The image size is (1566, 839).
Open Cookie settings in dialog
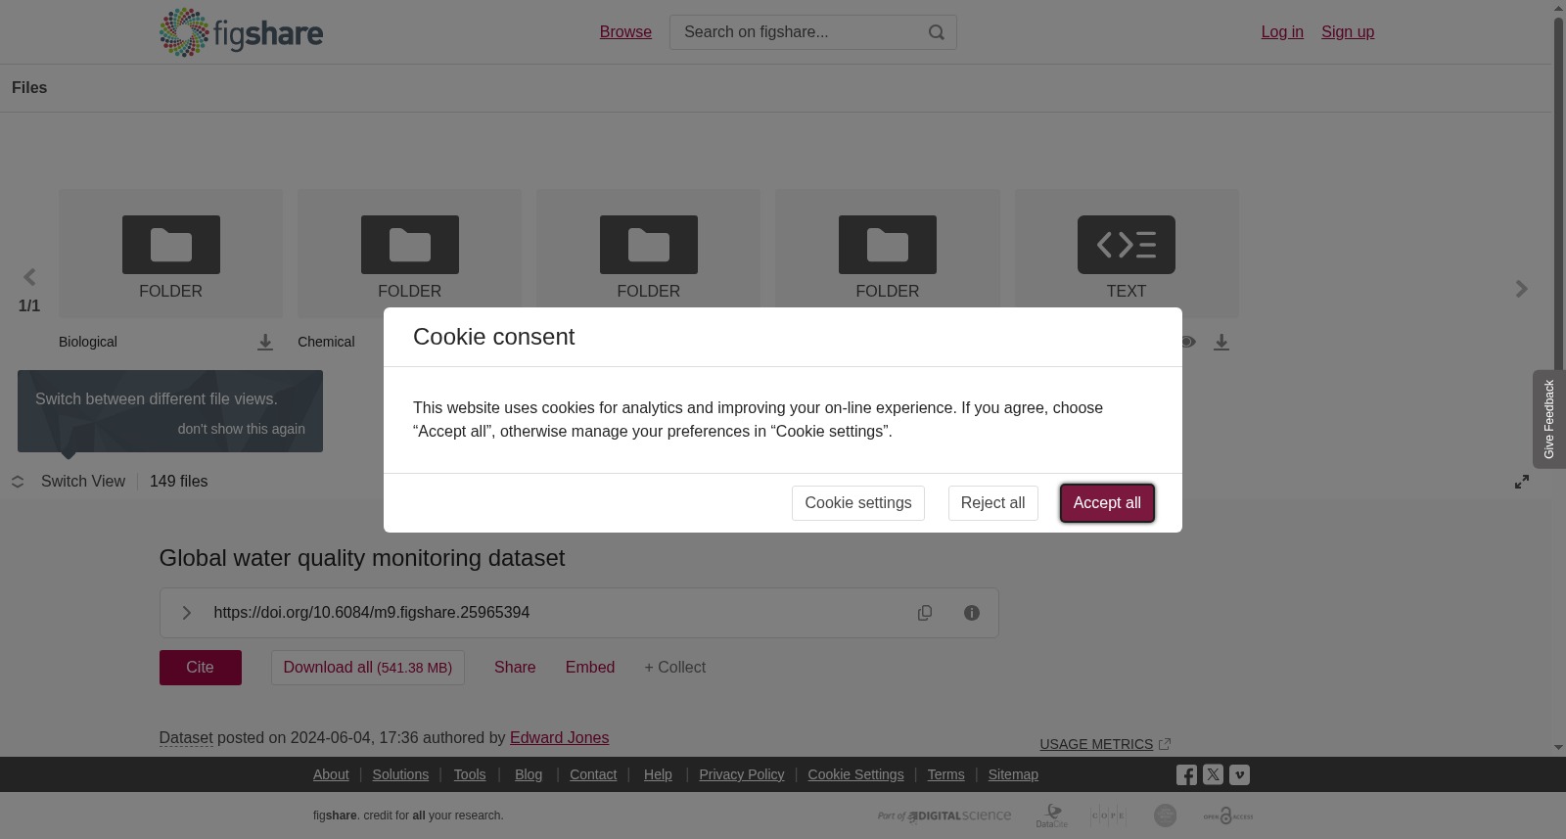(858, 503)
